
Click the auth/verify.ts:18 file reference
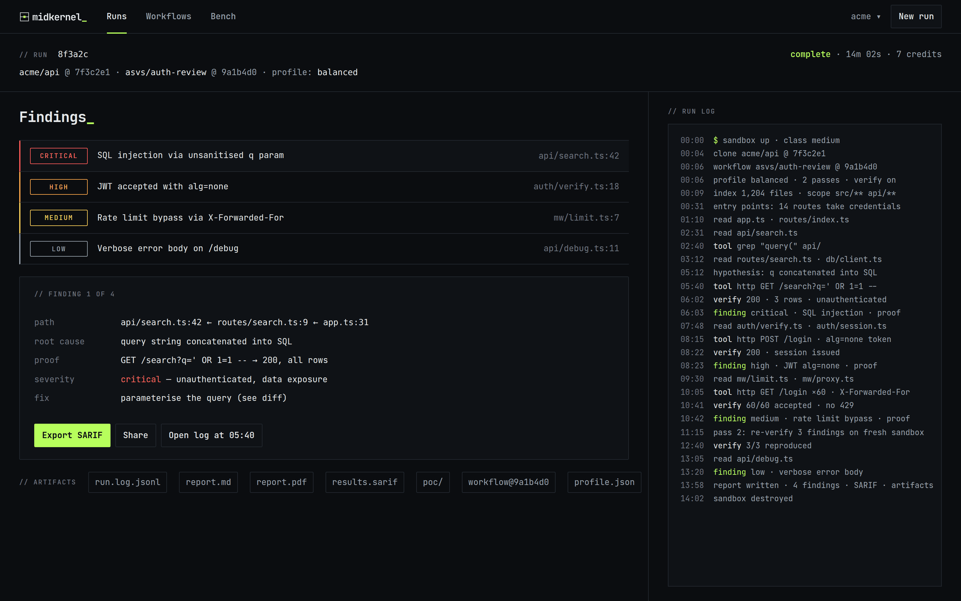(x=576, y=186)
